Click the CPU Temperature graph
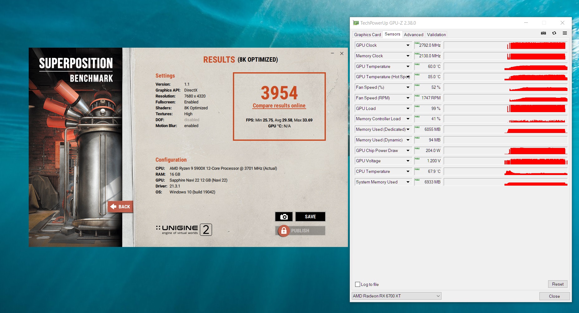This screenshot has height=313, width=579. click(505, 171)
